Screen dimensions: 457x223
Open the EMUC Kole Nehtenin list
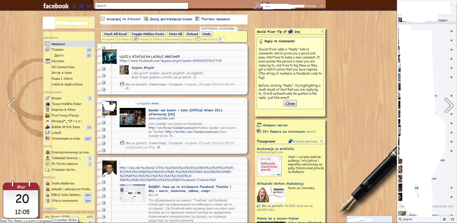click(67, 195)
